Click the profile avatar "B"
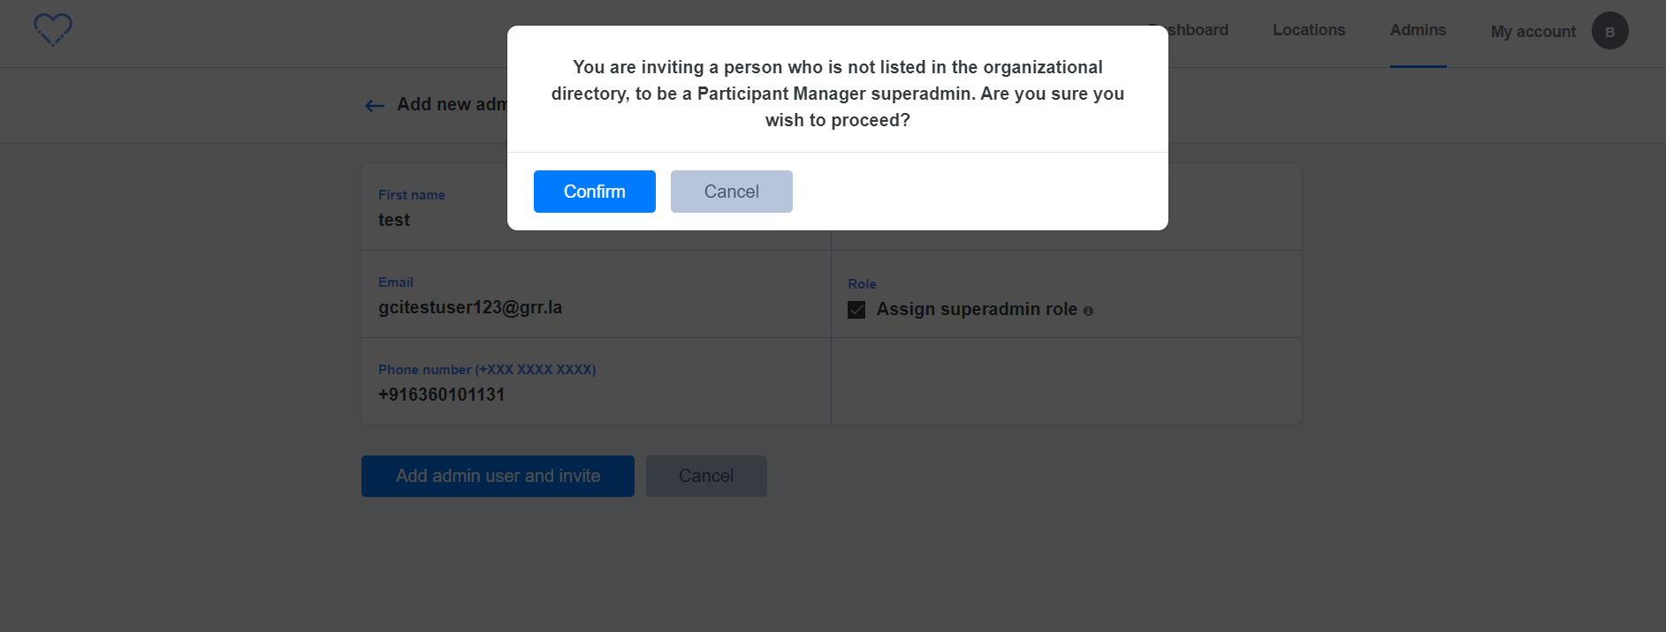The height and width of the screenshot is (632, 1666). 1609,31
